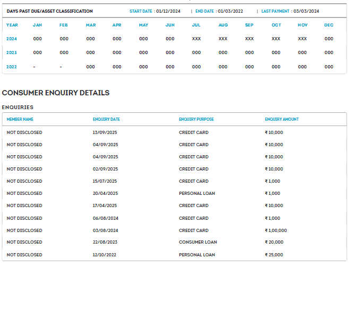
Task: Sort by the Member Name column header
Action: click(20, 119)
